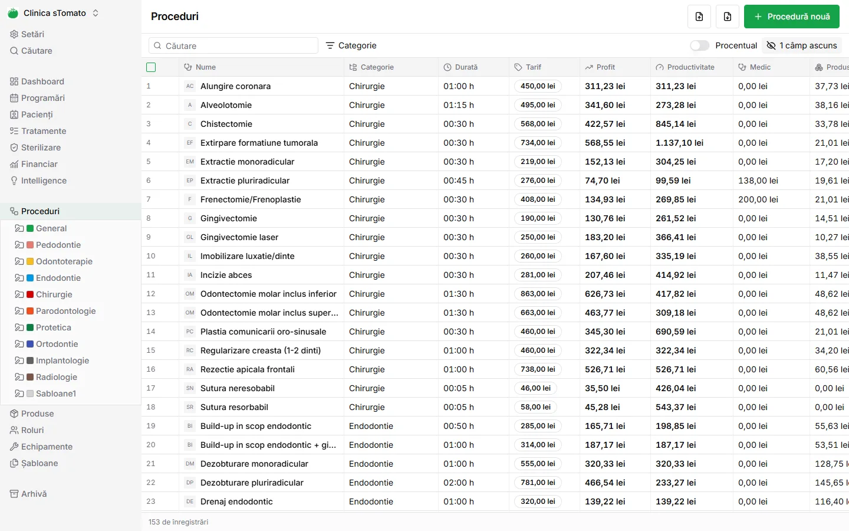Open Setări from the sidebar
This screenshot has width=849, height=531.
[x=32, y=34]
